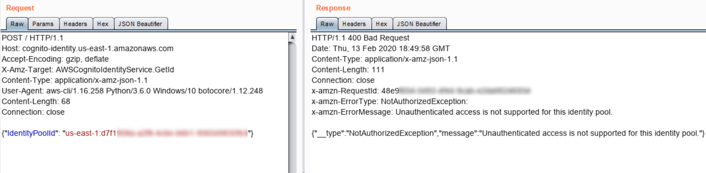Screen dimensions: 706x173
Task: Open the Response Hex tab
Action: click(382, 24)
